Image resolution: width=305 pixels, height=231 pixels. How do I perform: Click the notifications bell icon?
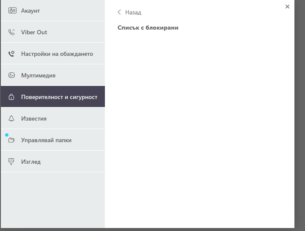[x=12, y=118]
